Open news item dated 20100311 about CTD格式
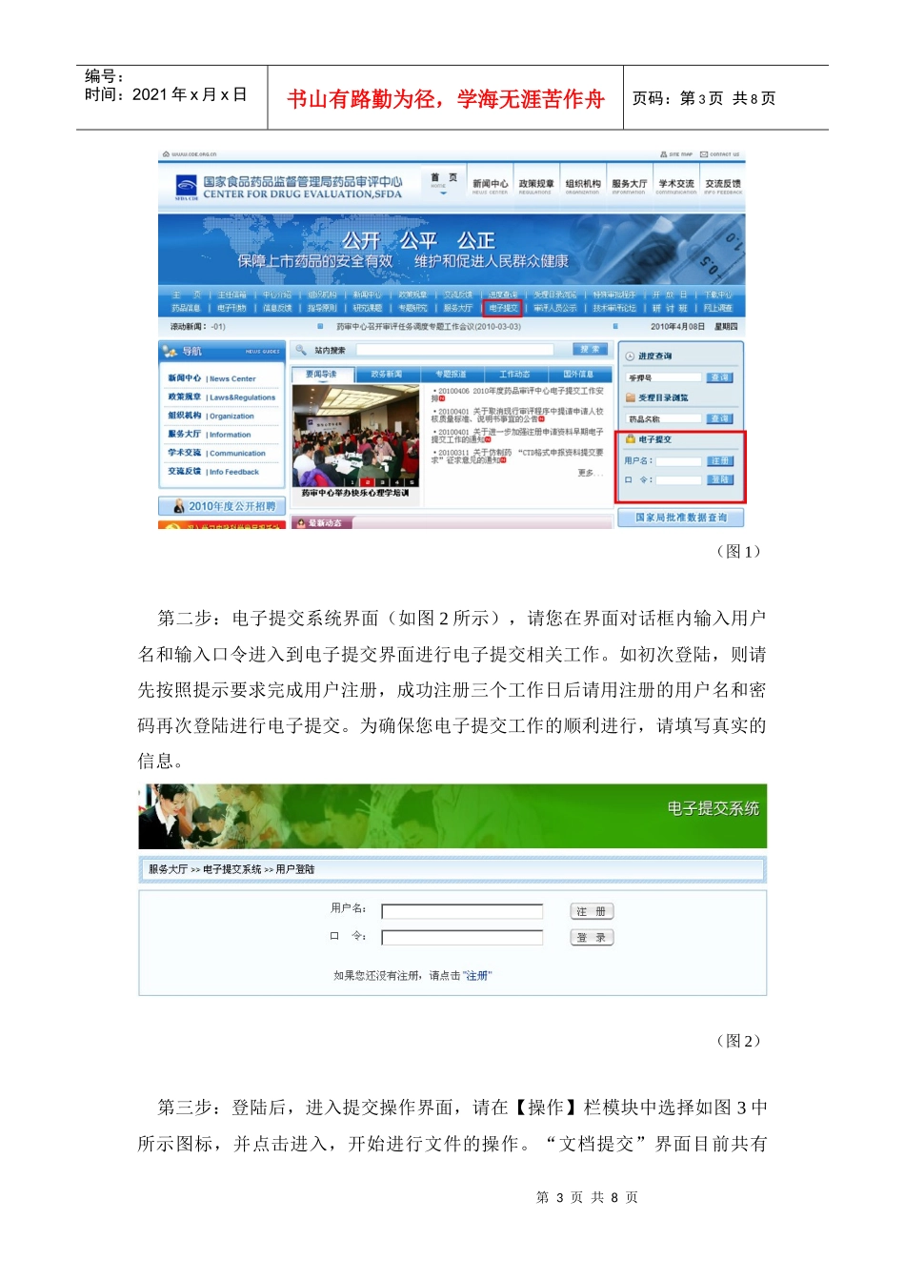The height and width of the screenshot is (1281, 905). coord(517,456)
